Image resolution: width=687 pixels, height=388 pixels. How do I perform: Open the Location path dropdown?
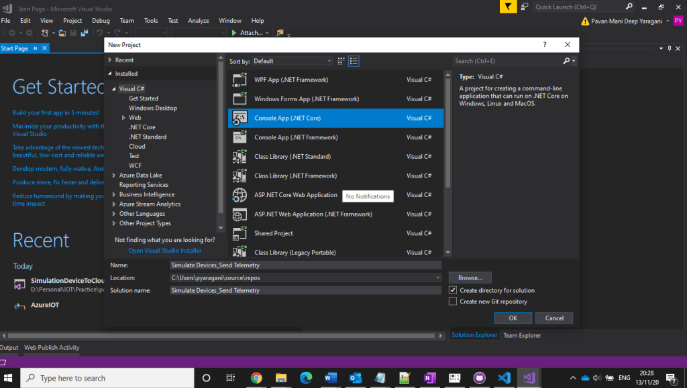click(x=438, y=277)
